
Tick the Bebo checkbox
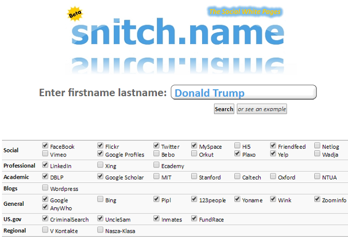point(156,154)
